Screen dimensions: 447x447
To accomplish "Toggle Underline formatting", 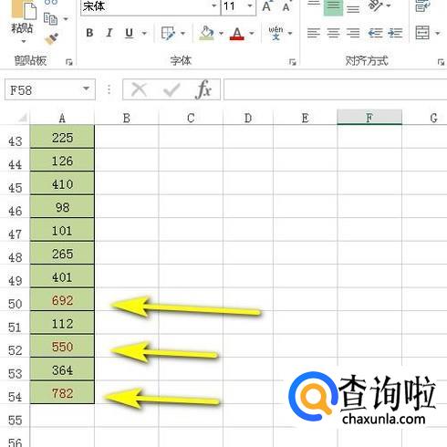I will pos(130,33).
